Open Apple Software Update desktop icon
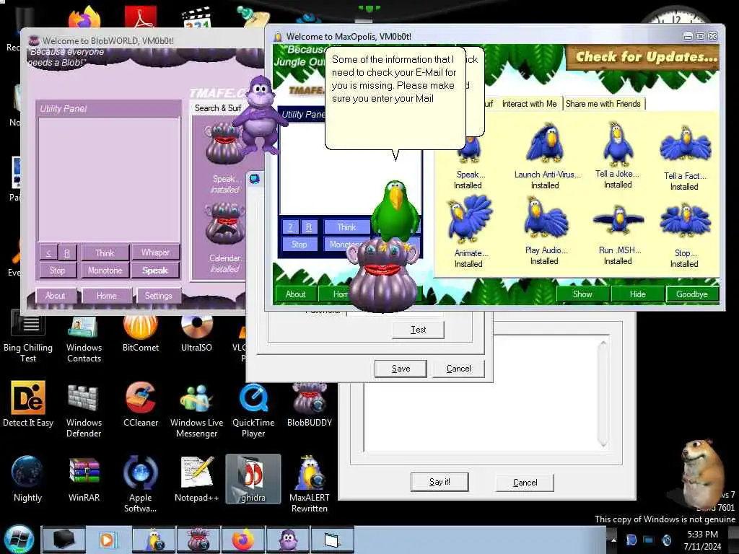 tap(141, 483)
